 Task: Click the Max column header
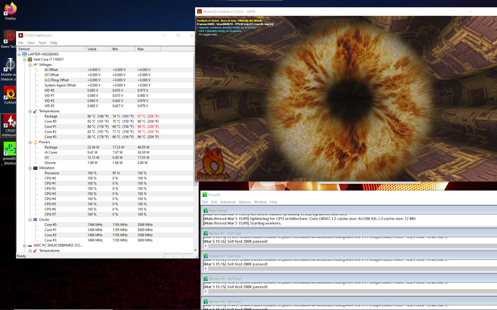[148, 49]
